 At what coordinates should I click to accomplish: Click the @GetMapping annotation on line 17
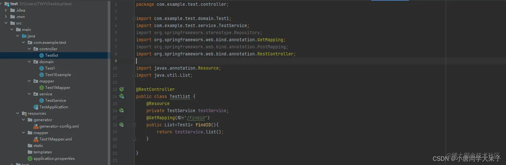[x=160, y=118]
